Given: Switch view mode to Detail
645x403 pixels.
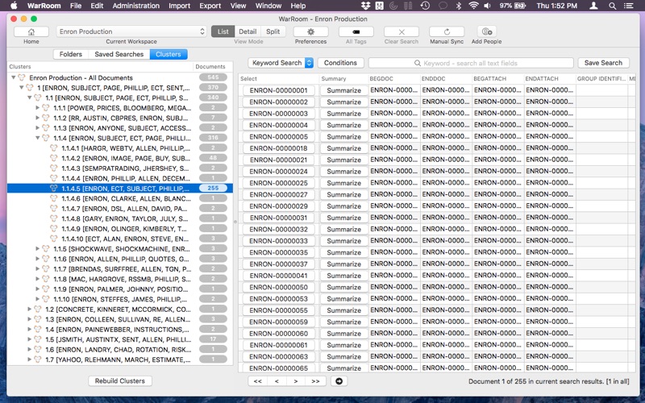Looking at the screenshot, I should (248, 31).
